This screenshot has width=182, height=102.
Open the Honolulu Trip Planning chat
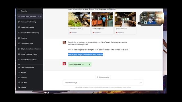[x=30, y=22]
